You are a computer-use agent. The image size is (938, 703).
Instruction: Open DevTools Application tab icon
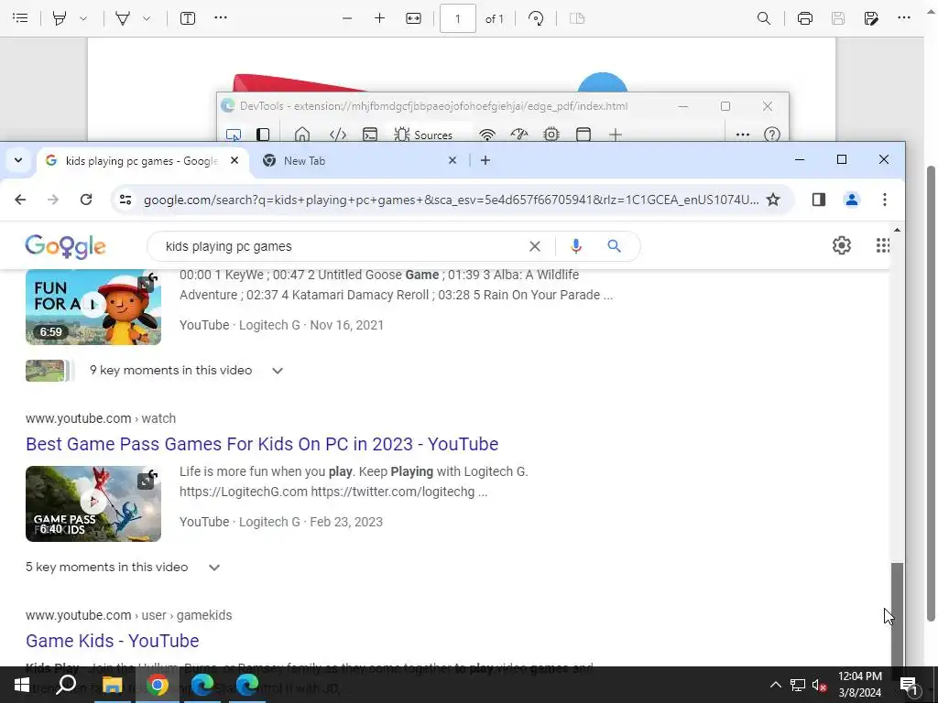(x=584, y=135)
